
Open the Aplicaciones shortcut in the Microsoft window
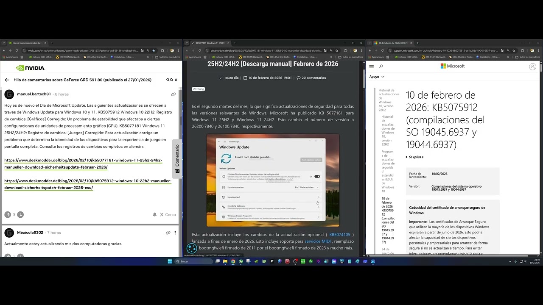point(376,57)
